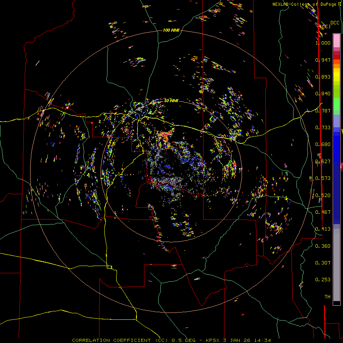Click the 0.840 legend value
This screenshot has height=343, width=343.
323,94
